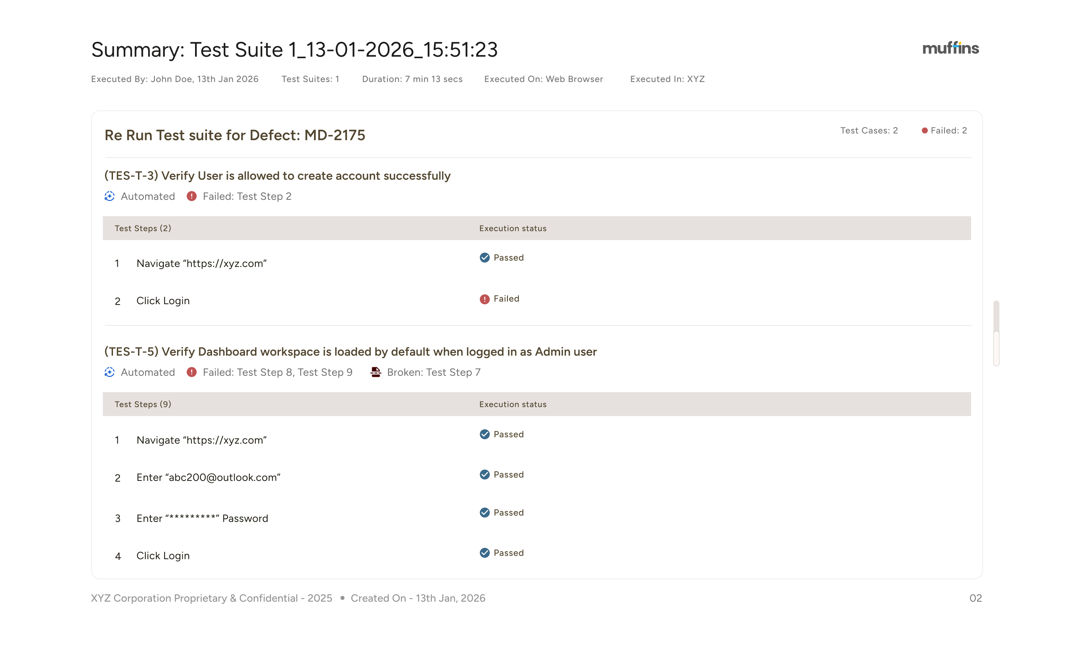Toggle the Passed status for step Enter abc200@outlook.com
Viewport: 1074px width, 671px height.
(485, 475)
